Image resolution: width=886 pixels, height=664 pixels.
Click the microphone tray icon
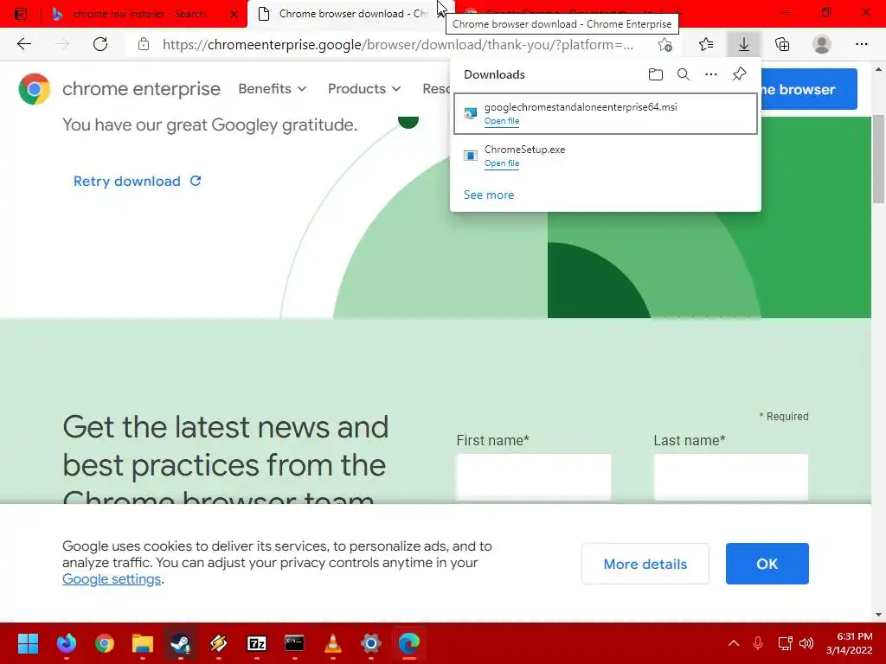point(758,643)
